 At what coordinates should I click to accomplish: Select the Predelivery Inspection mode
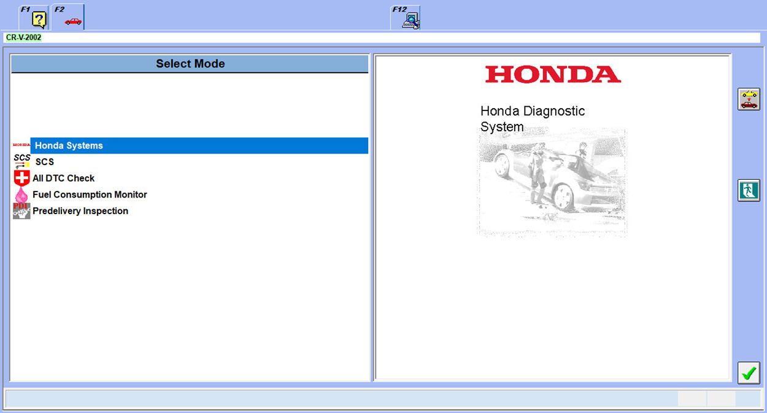80,211
